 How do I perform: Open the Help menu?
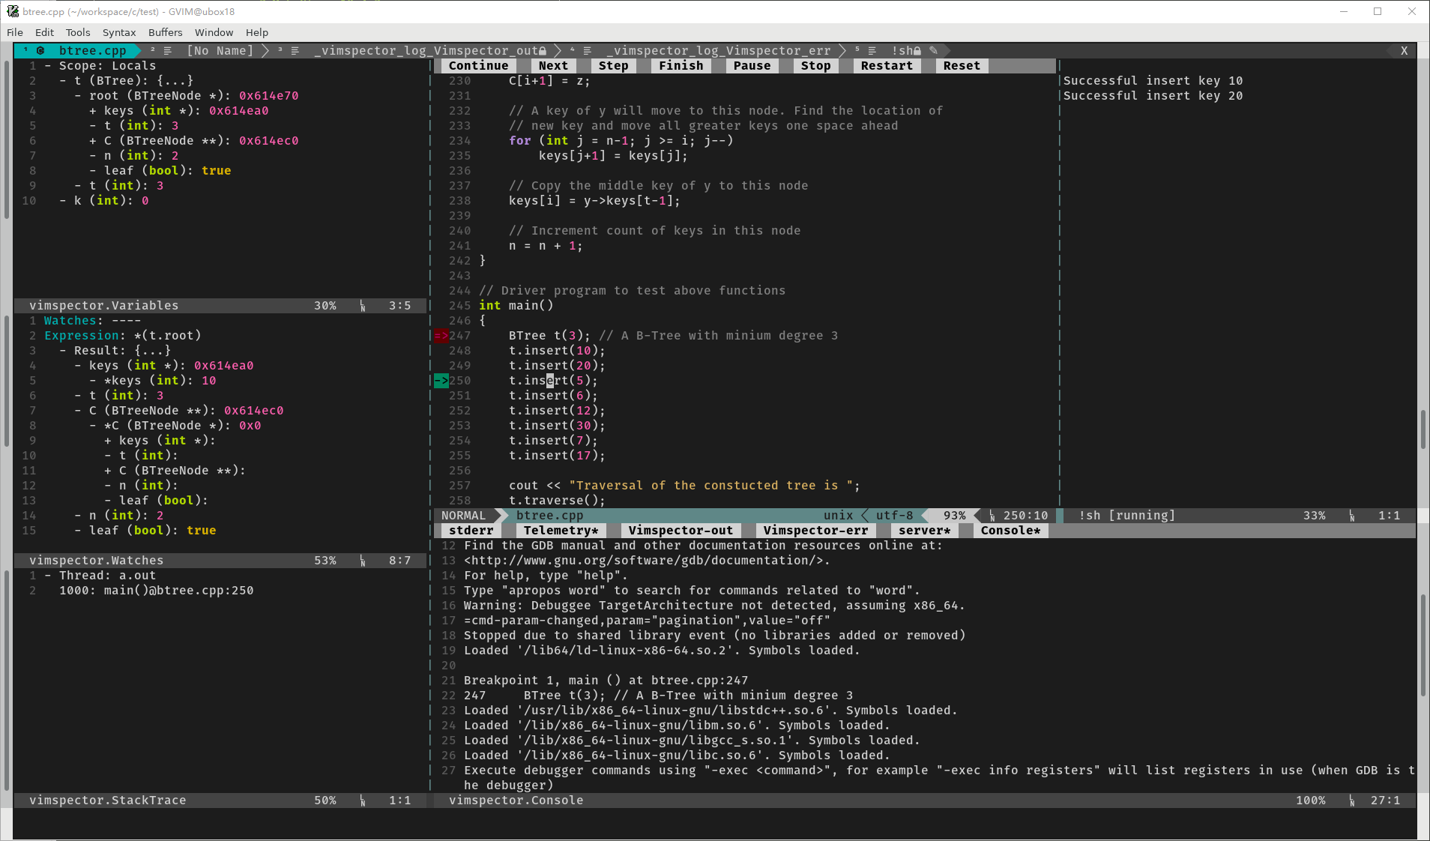point(257,32)
